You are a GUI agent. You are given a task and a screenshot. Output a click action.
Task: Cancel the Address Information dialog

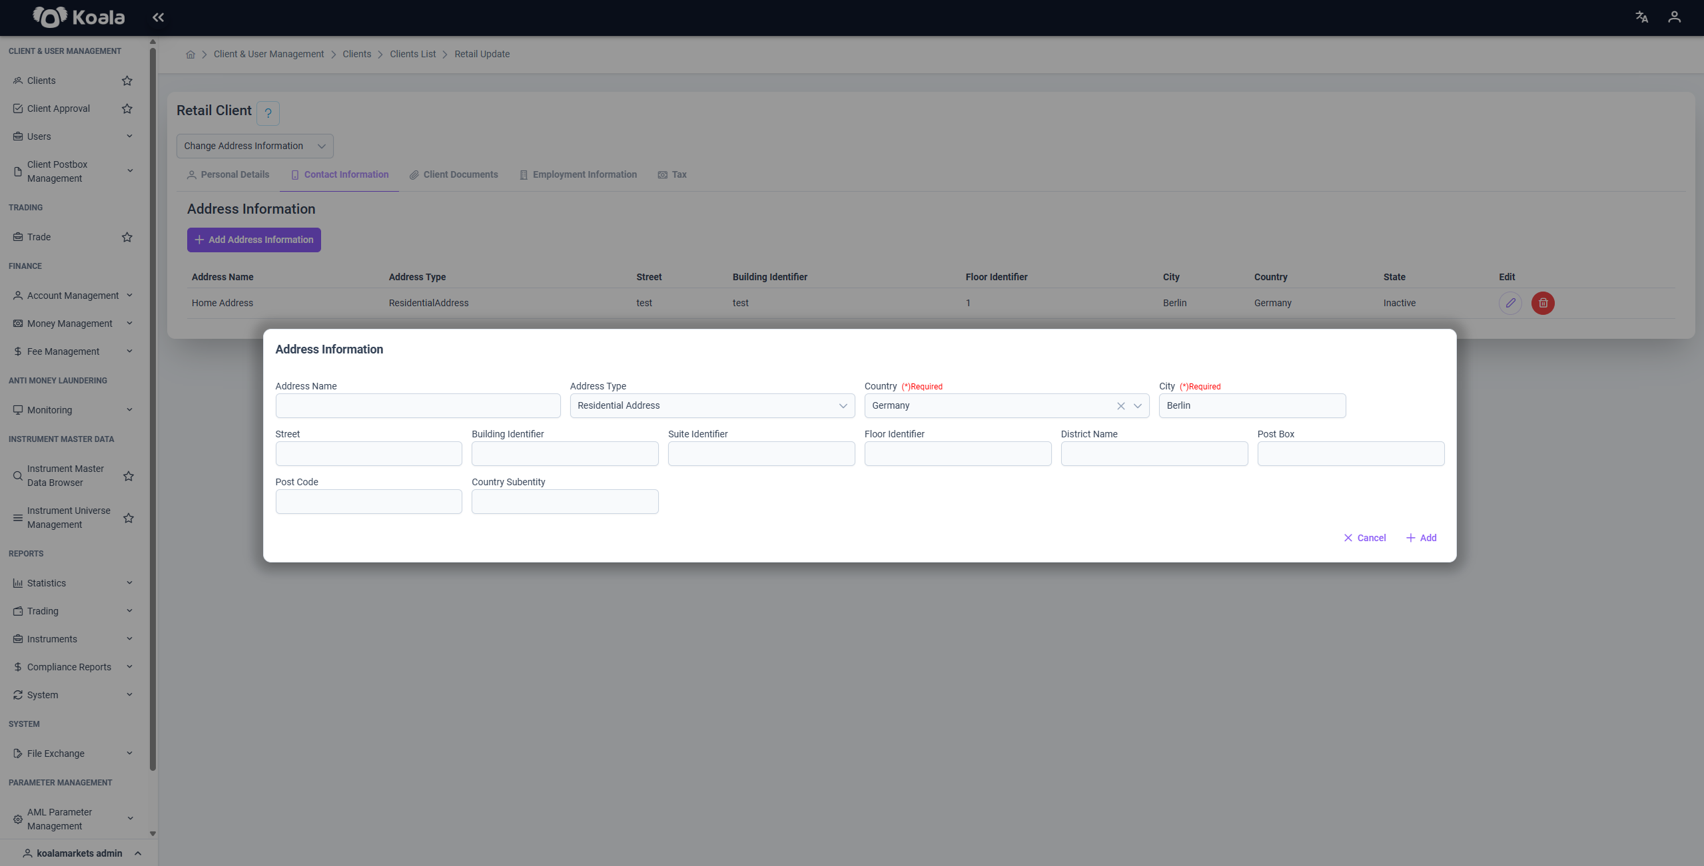click(x=1364, y=538)
